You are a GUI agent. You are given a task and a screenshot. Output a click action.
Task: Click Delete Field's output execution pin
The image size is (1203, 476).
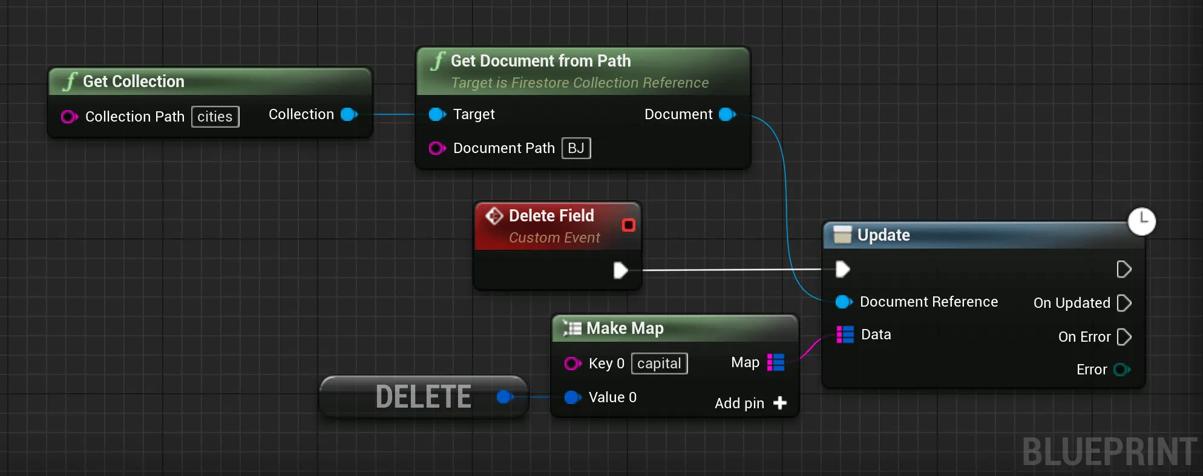(620, 270)
